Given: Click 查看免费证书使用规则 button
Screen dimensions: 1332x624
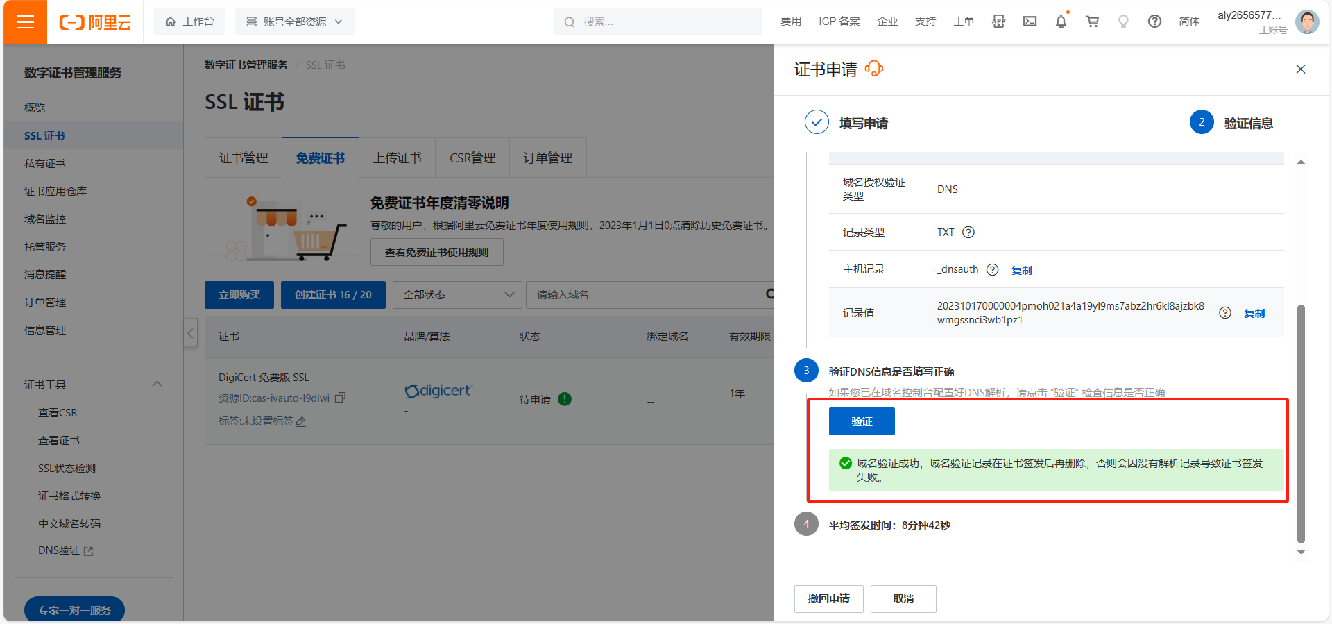Looking at the screenshot, I should [x=437, y=252].
